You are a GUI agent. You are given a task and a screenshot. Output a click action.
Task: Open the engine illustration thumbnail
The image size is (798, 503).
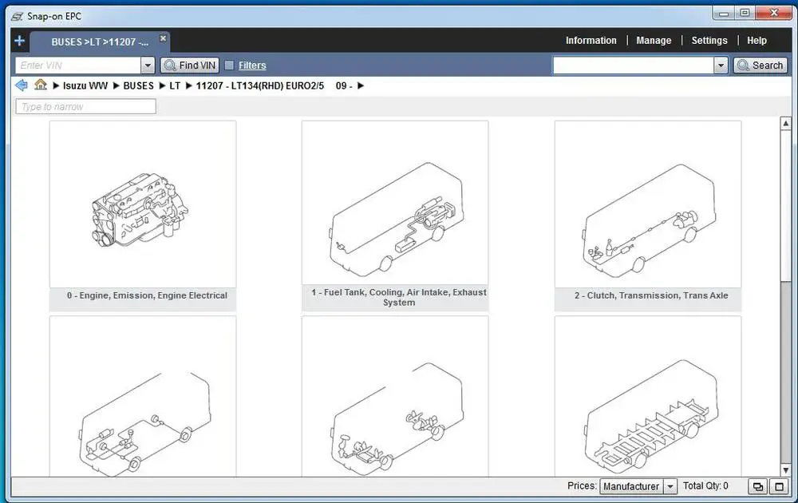click(x=143, y=204)
